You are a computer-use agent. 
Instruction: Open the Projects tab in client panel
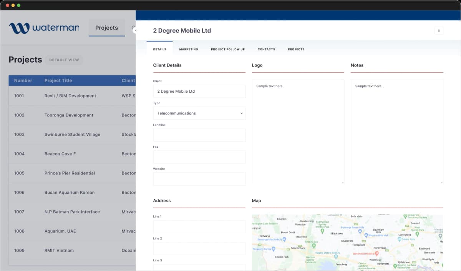tap(296, 49)
